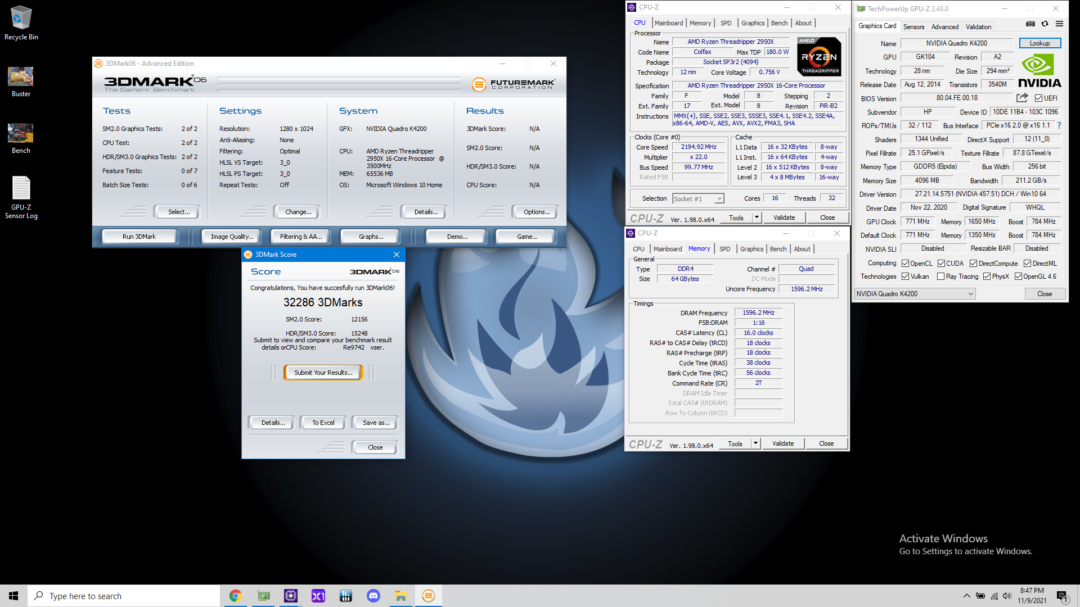This screenshot has height=607, width=1080.
Task: Click Filtering & AA button
Action: coord(301,237)
